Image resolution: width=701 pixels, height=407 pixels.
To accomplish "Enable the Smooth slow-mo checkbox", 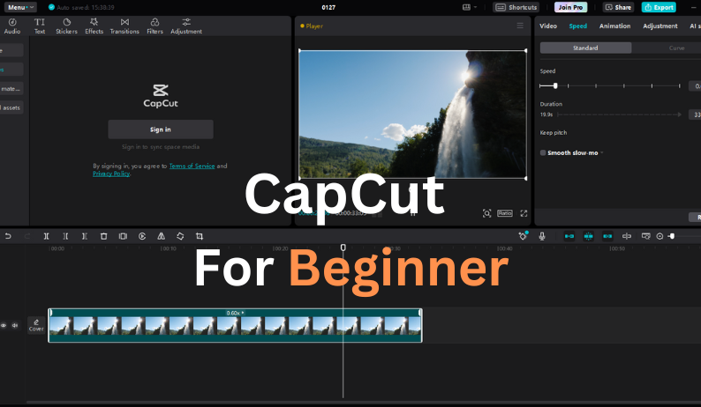I will click(x=543, y=152).
